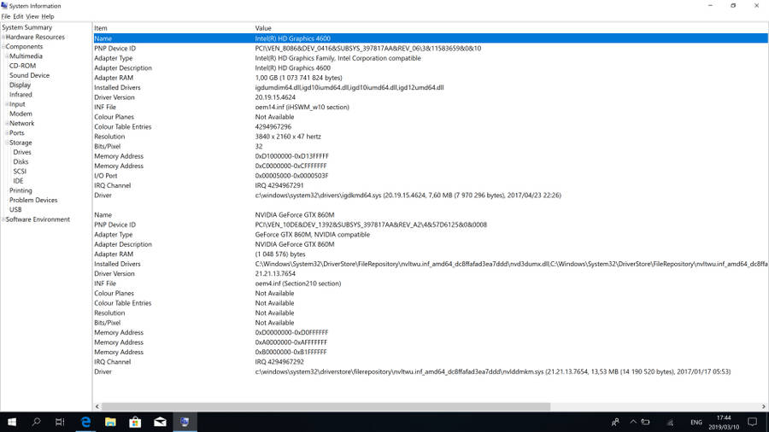The width and height of the screenshot is (769, 432).
Task: Select IDE under Storage
Action: coord(18,181)
